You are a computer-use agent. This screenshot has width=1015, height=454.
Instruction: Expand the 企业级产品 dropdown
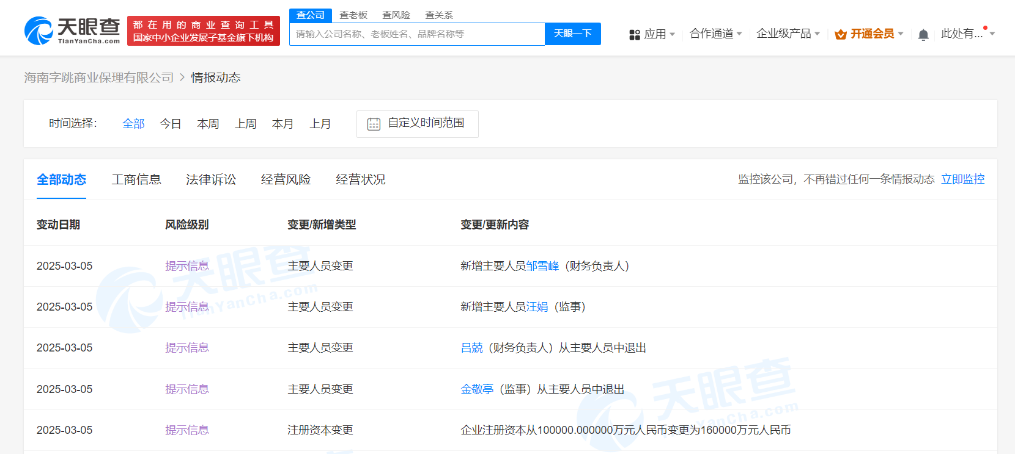coord(788,34)
